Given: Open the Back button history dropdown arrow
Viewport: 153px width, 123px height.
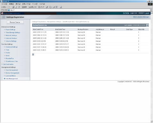Looking at the screenshot, I should [7, 7].
